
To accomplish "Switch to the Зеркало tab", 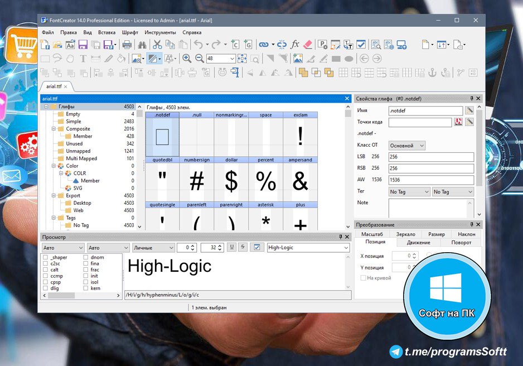I will [405, 234].
